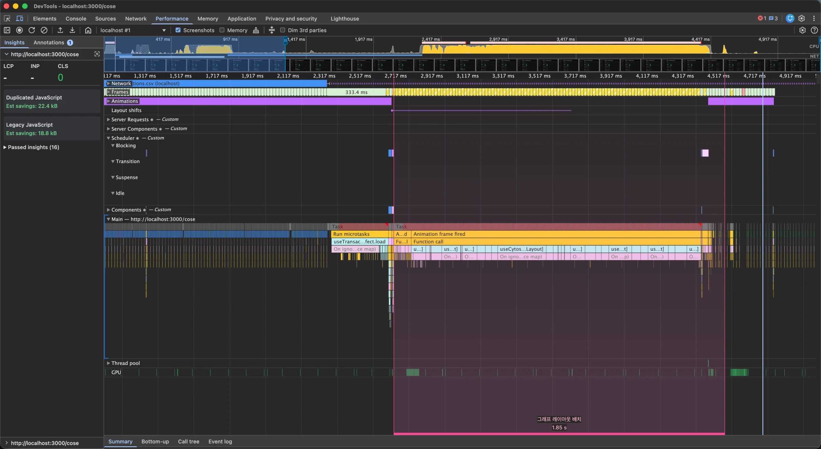821x449 pixels.
Task: Open the Duplicated JavaScript insight
Action: tap(51, 101)
